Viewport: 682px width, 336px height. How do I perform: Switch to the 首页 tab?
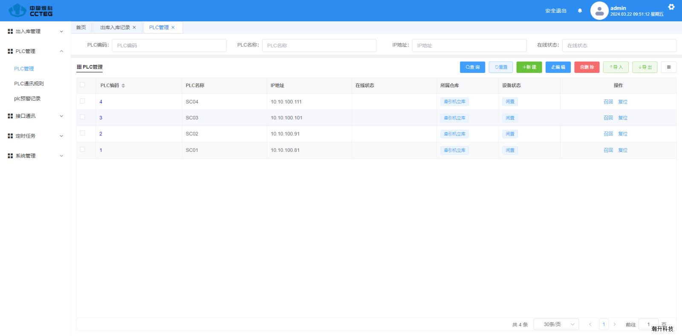(81, 27)
